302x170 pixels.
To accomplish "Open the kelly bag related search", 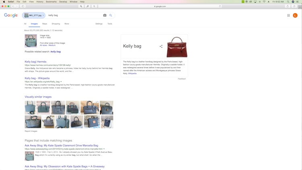I will pyautogui.click(x=56, y=52).
